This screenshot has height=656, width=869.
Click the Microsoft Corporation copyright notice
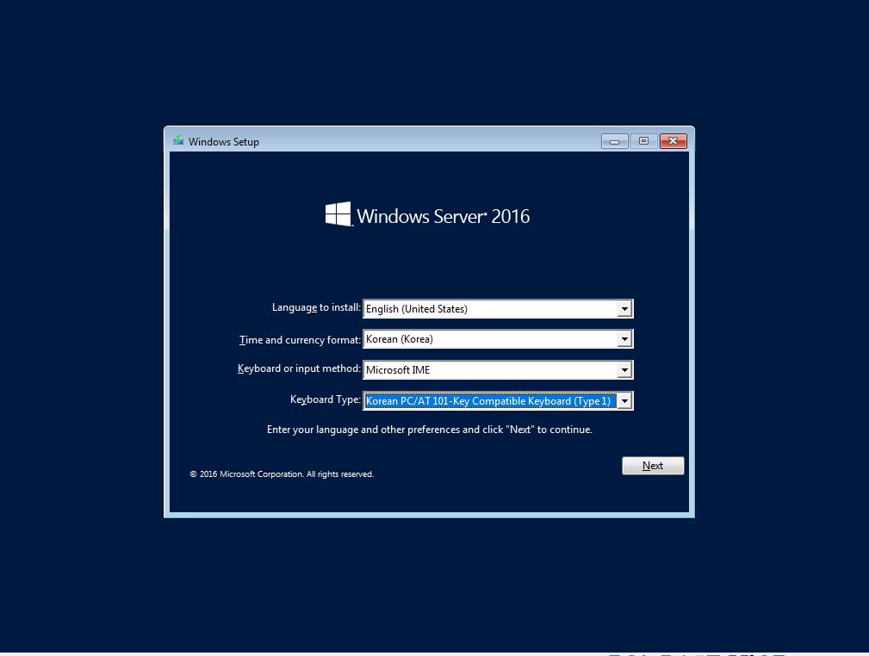(x=282, y=474)
